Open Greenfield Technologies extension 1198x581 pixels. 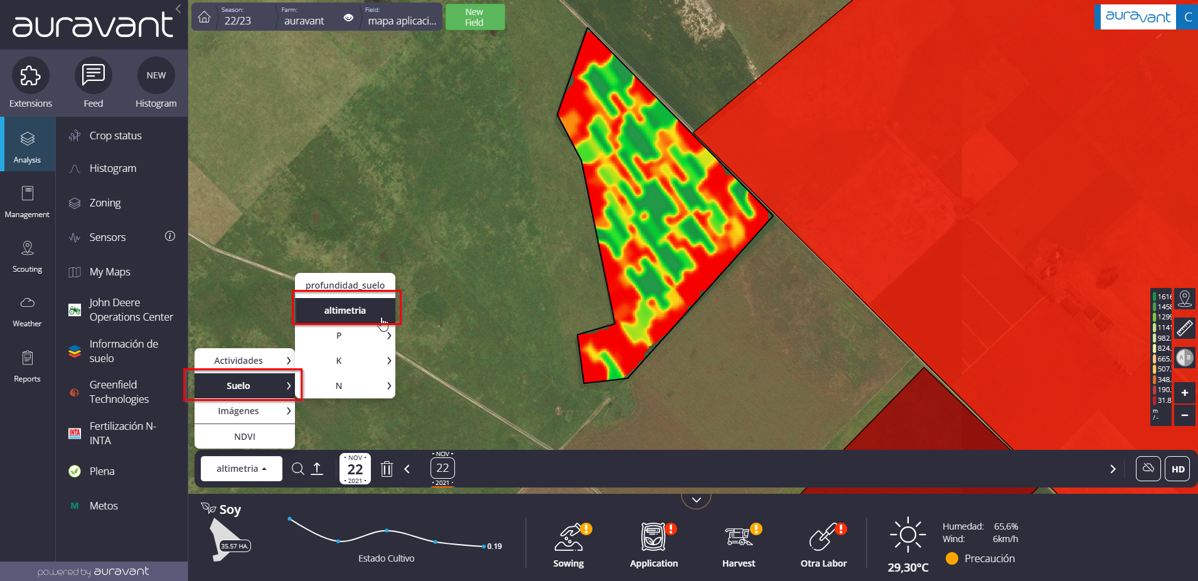[122, 392]
